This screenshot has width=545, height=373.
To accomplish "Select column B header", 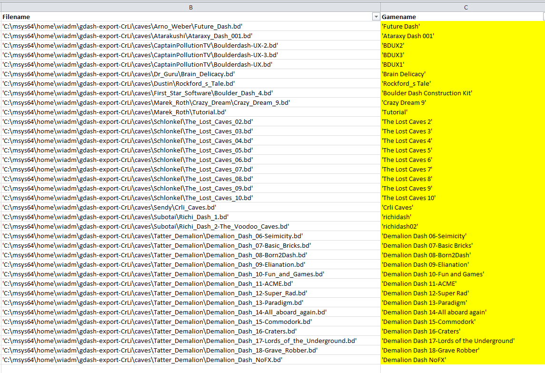I will point(190,7).
